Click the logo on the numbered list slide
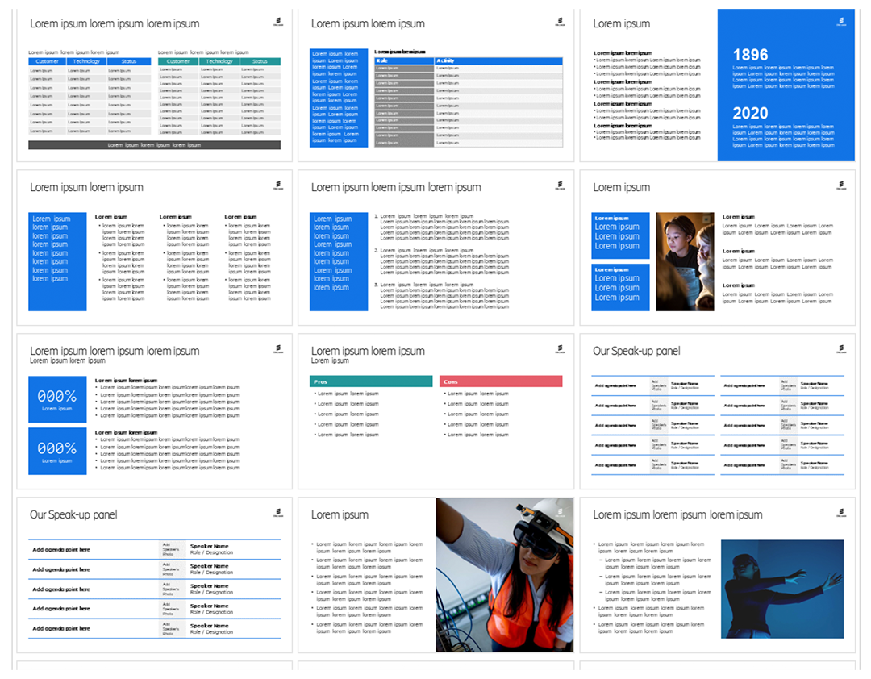The width and height of the screenshot is (871, 679). (x=560, y=185)
